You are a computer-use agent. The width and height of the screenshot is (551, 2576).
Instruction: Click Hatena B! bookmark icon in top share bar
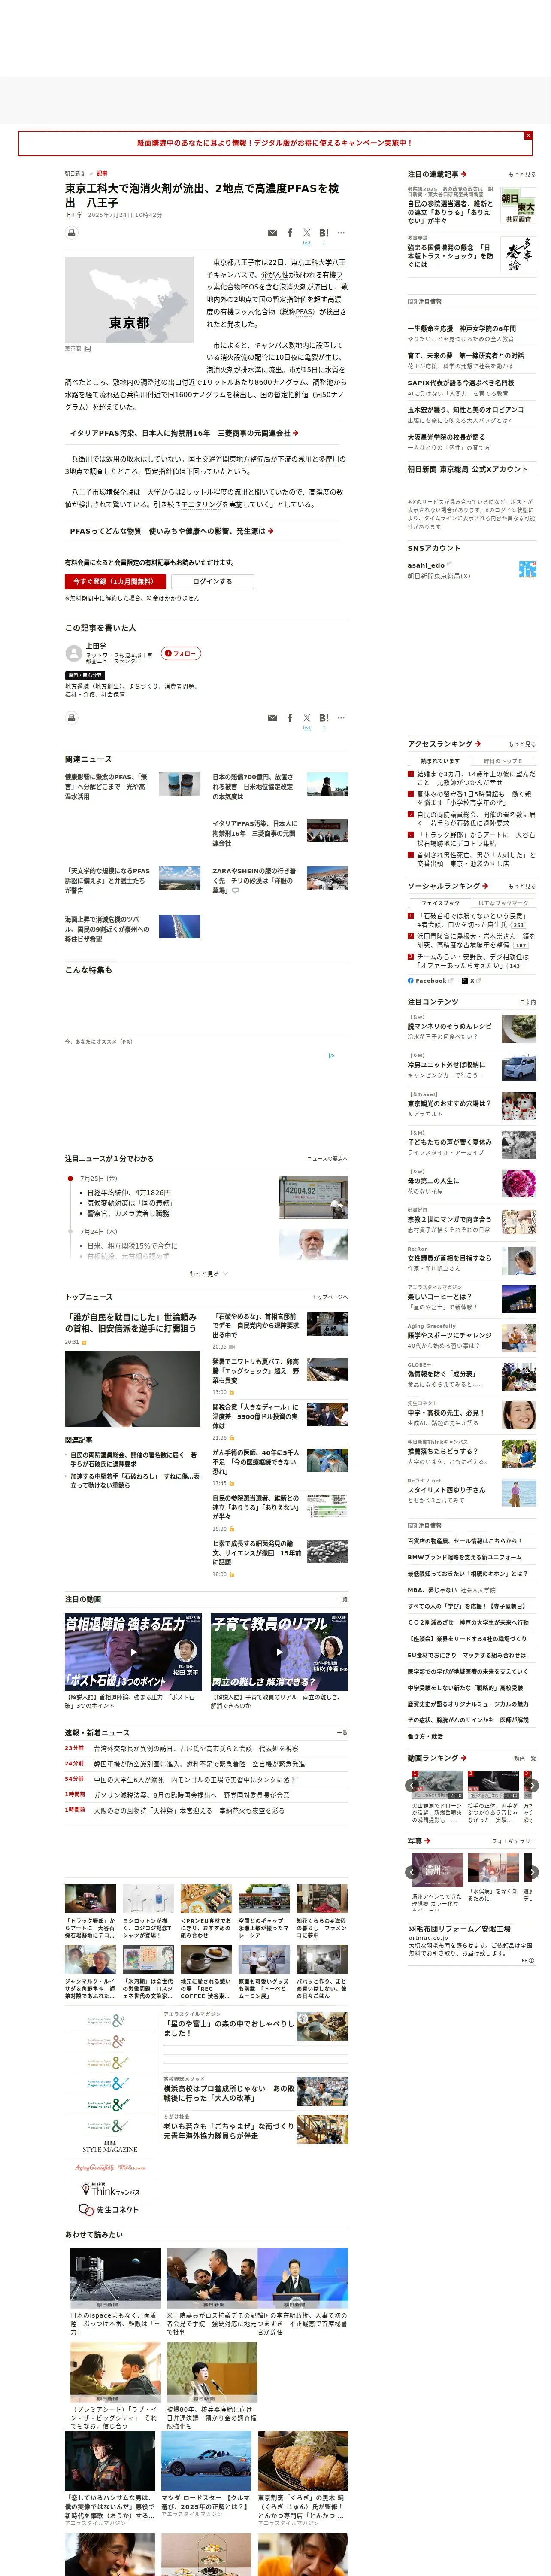(x=324, y=233)
